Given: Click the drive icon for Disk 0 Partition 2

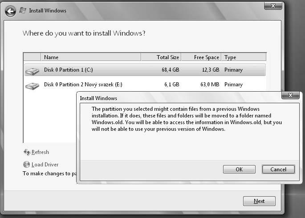Looking at the screenshot, I should point(32,86).
